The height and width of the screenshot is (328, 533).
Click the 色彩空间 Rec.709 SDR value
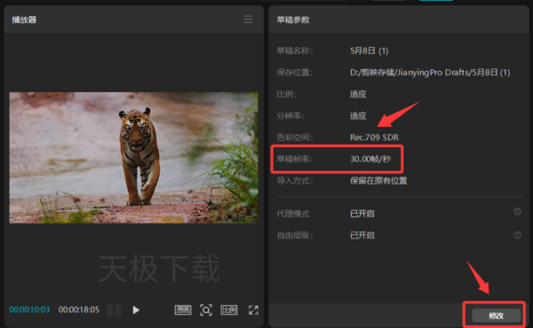374,137
